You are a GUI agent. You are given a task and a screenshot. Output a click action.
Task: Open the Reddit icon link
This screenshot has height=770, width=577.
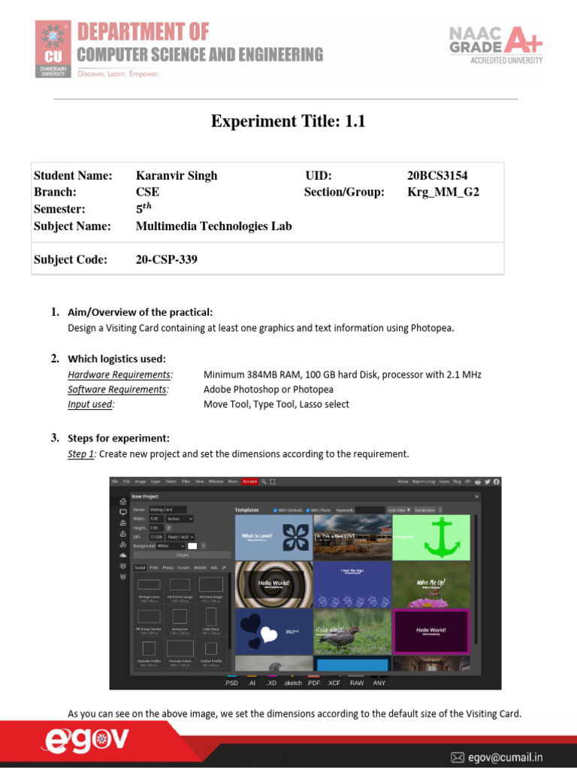(x=478, y=482)
